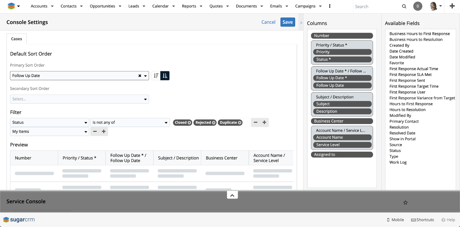Remove the Duplicate filter tag

pos(240,123)
